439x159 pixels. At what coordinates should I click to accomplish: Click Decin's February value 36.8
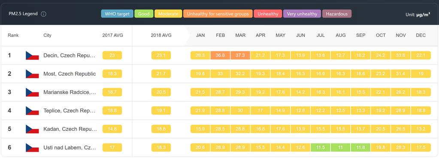pyautogui.click(x=220, y=55)
